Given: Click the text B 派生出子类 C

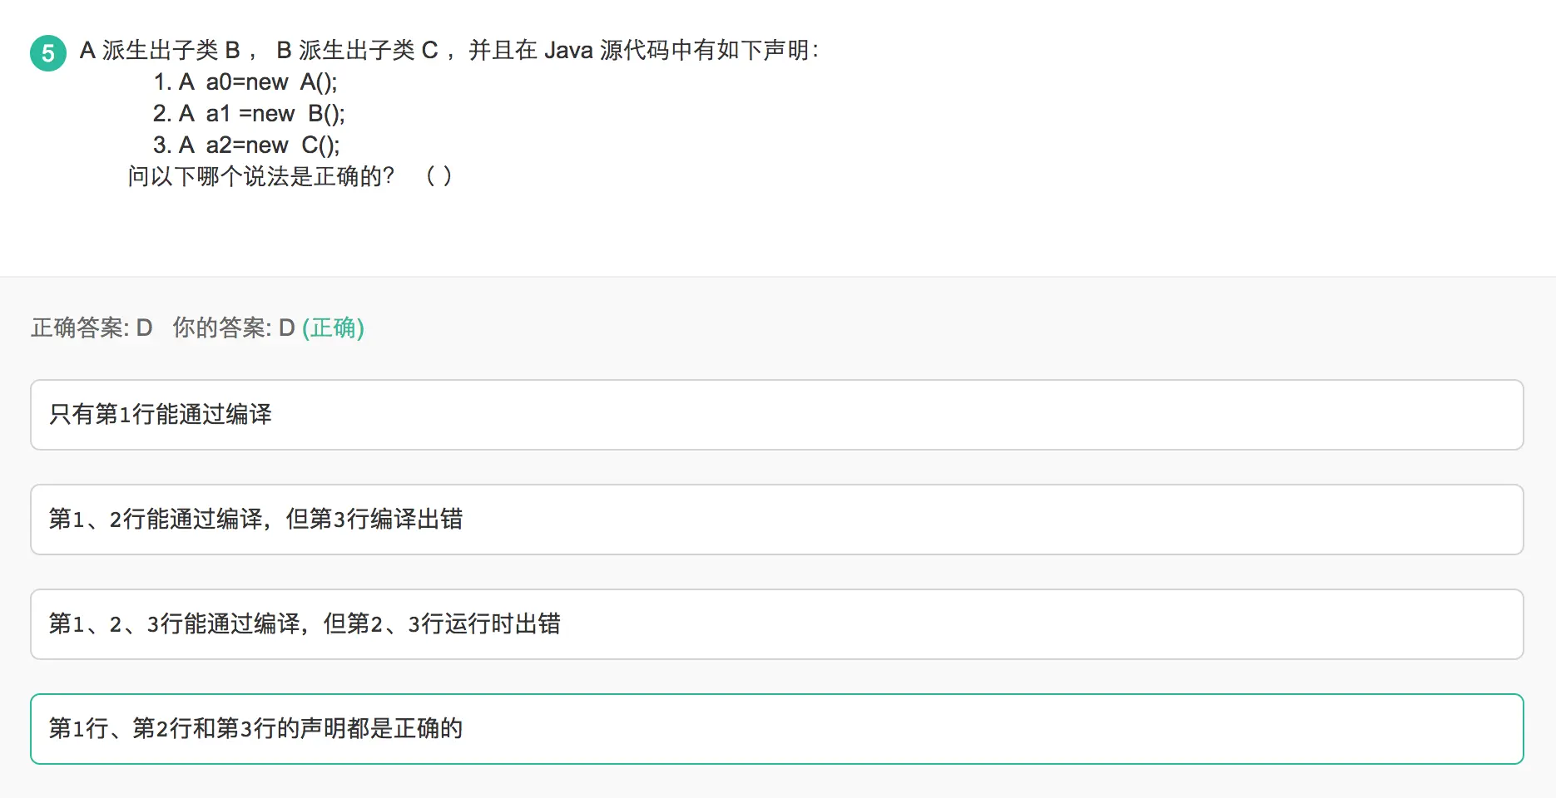Looking at the screenshot, I should [357, 51].
